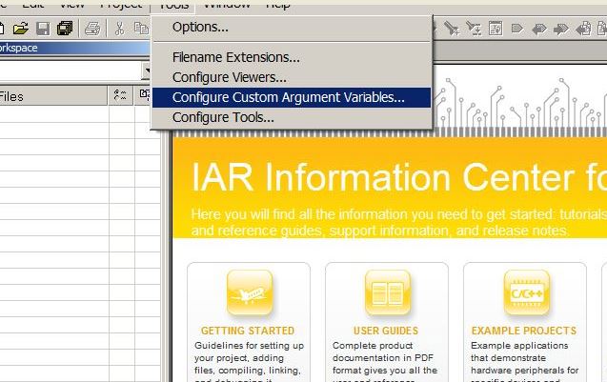Jump to the next bookmark icon
607x382 pixels.
click(x=561, y=29)
